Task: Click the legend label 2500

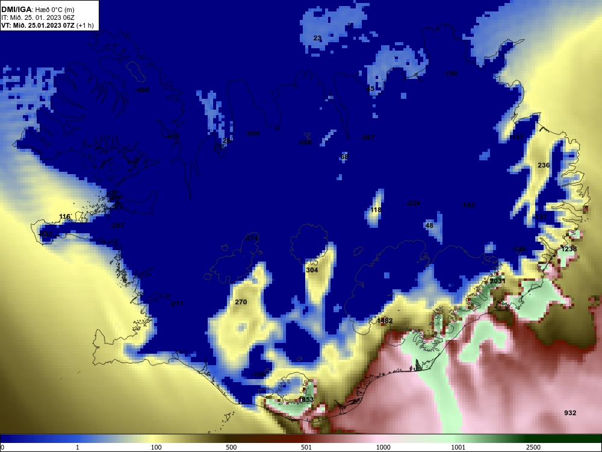Action: pos(533,447)
